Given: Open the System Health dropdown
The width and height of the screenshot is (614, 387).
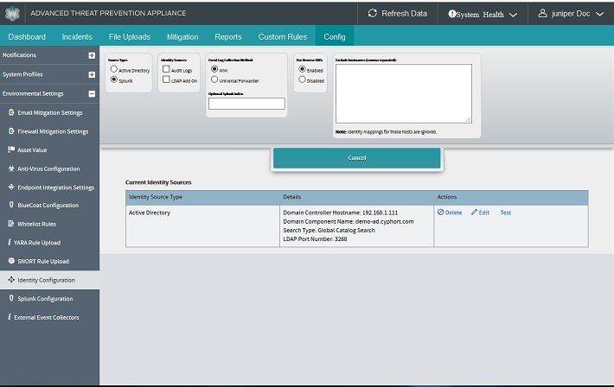Looking at the screenshot, I should [x=483, y=15].
